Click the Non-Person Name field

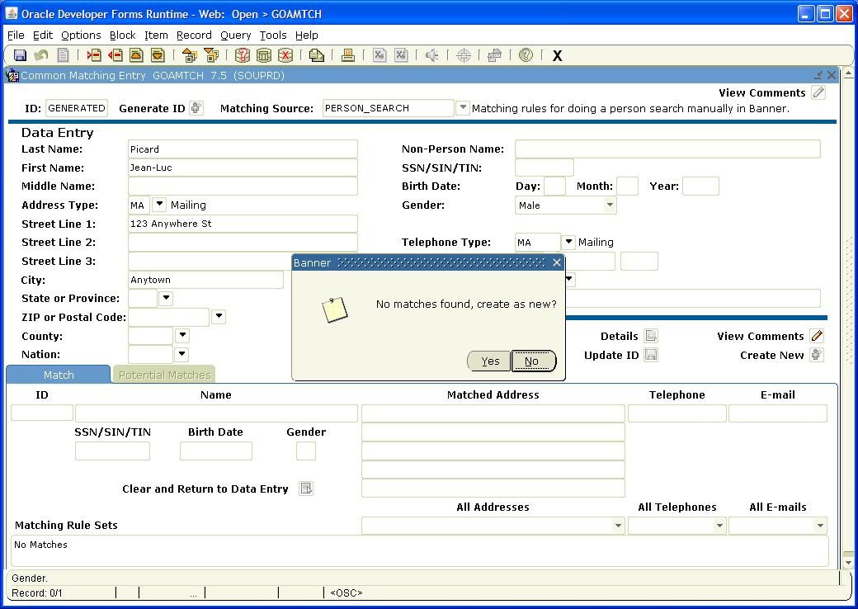point(667,149)
